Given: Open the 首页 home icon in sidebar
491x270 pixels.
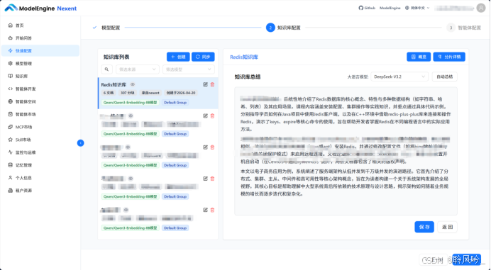Looking at the screenshot, I should (x=11, y=26).
